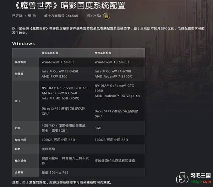213x187 pixels.
Task: Click the '显卡' row label
Action: tap(18, 101)
